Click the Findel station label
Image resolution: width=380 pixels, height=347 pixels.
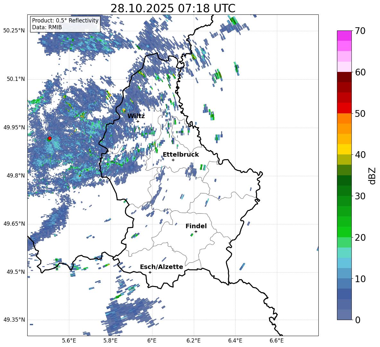(196, 226)
